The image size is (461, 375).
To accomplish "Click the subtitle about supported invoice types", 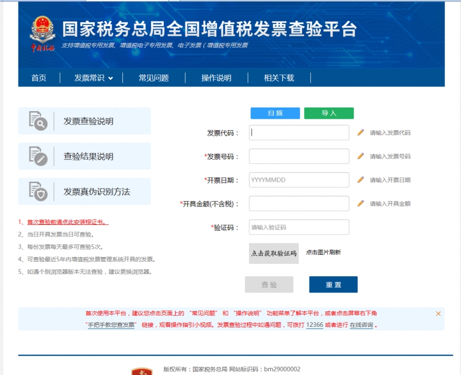I will point(154,45).
